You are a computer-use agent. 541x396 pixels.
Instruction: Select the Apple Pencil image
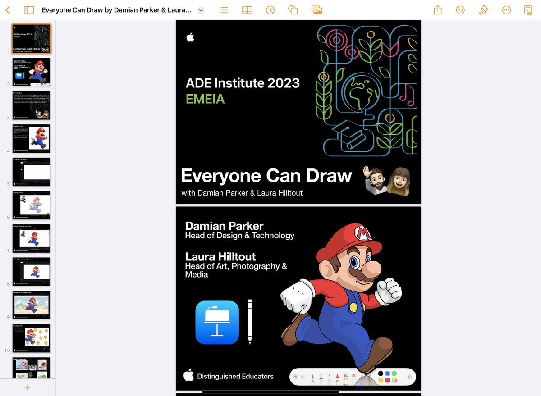[x=250, y=322]
